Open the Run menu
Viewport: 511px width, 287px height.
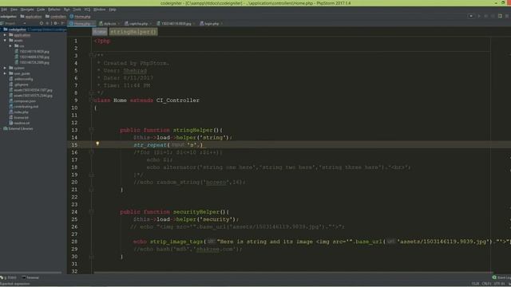(67, 10)
